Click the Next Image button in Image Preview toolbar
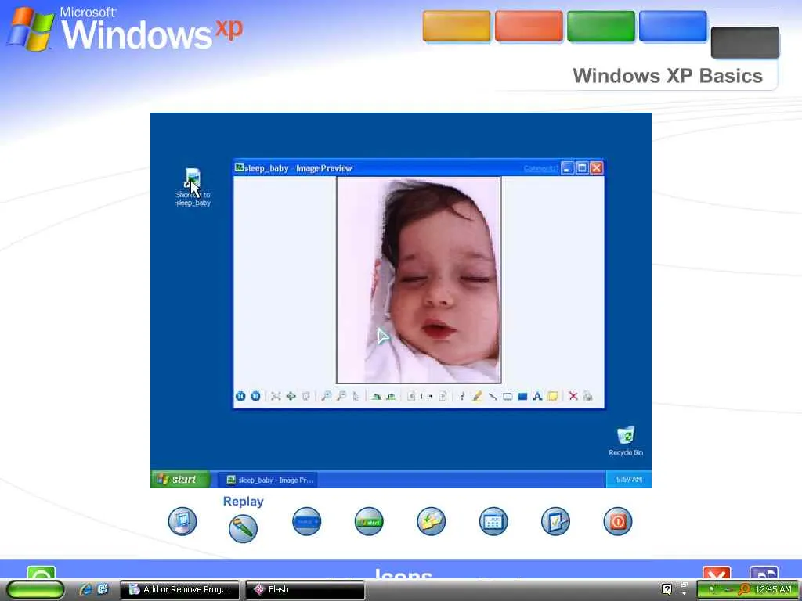This screenshot has width=802, height=601. (x=255, y=396)
